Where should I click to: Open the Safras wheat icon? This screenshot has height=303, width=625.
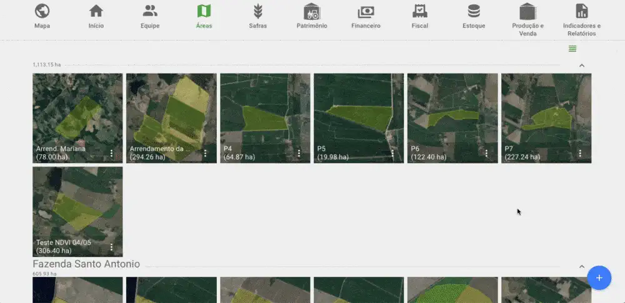(x=258, y=11)
